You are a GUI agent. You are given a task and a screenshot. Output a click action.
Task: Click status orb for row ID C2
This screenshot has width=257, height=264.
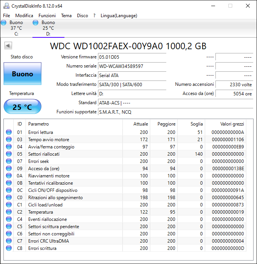click(9, 212)
